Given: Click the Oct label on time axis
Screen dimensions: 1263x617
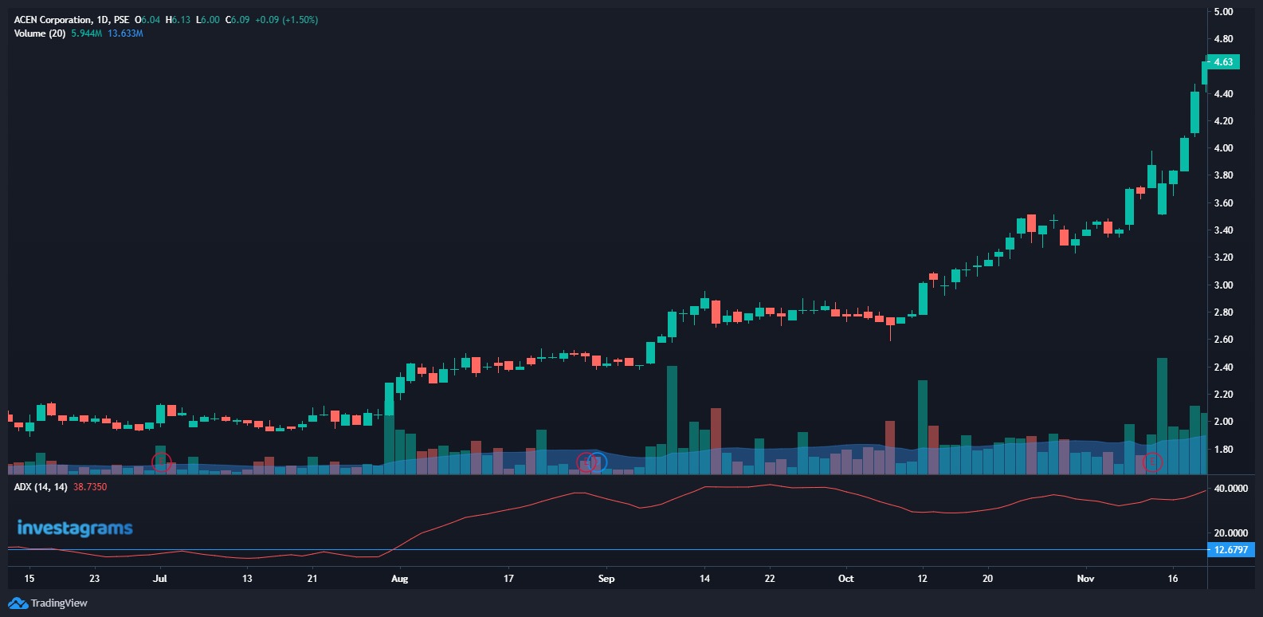Looking at the screenshot, I should (x=845, y=579).
